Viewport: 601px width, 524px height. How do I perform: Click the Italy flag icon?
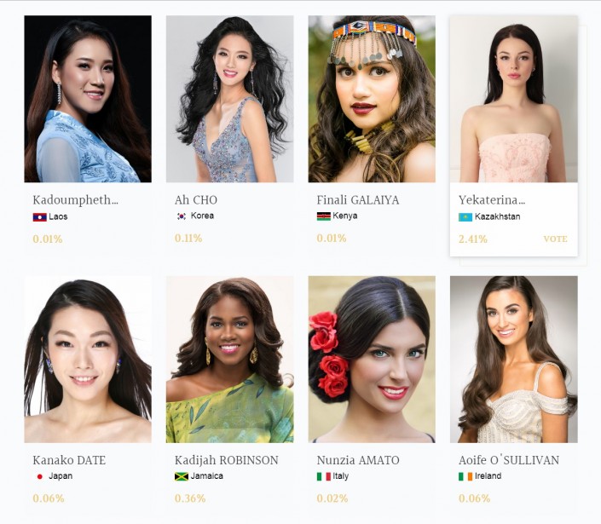click(323, 476)
